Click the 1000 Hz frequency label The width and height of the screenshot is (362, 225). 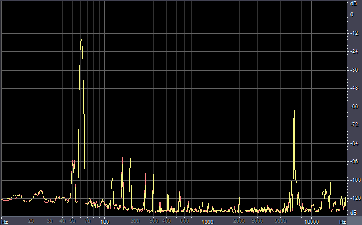coord(208,222)
